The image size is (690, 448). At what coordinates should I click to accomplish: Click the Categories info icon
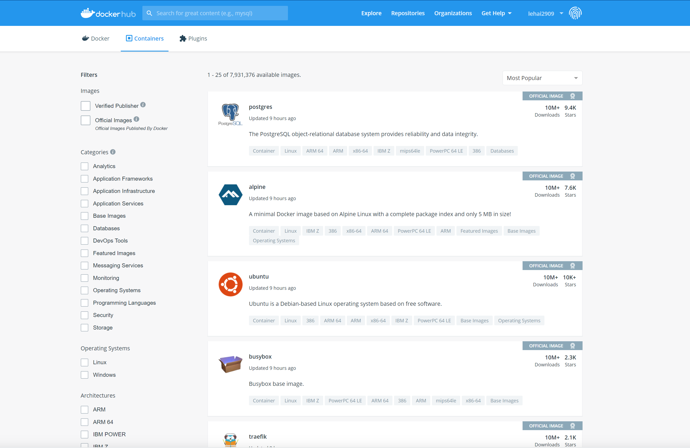[x=113, y=152]
